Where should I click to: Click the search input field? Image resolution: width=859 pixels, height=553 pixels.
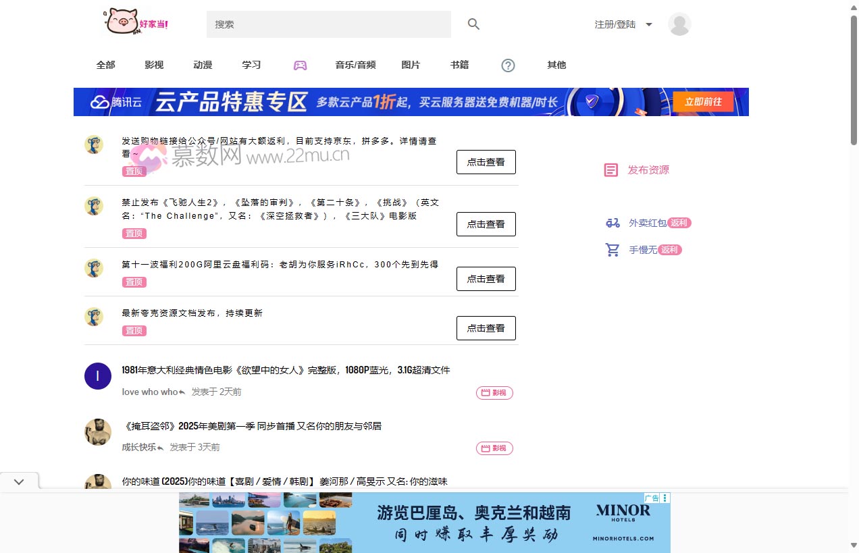pyautogui.click(x=329, y=24)
